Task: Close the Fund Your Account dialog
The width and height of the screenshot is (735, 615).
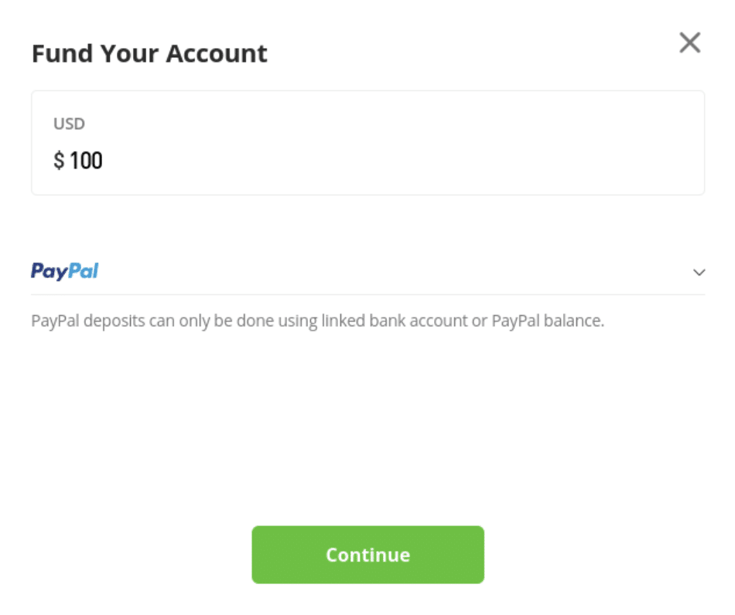Action: click(689, 42)
